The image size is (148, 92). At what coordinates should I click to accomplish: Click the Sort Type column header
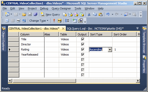[101, 34]
